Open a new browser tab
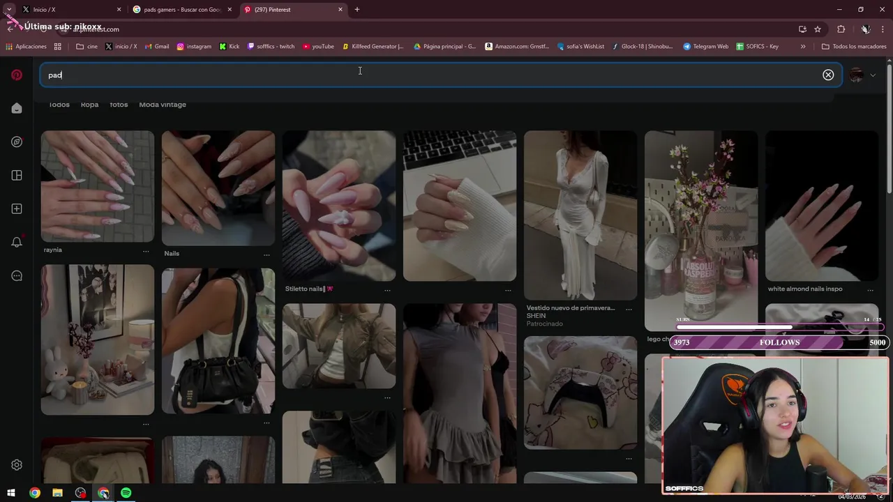Viewport: 893px width, 502px height. [x=357, y=10]
